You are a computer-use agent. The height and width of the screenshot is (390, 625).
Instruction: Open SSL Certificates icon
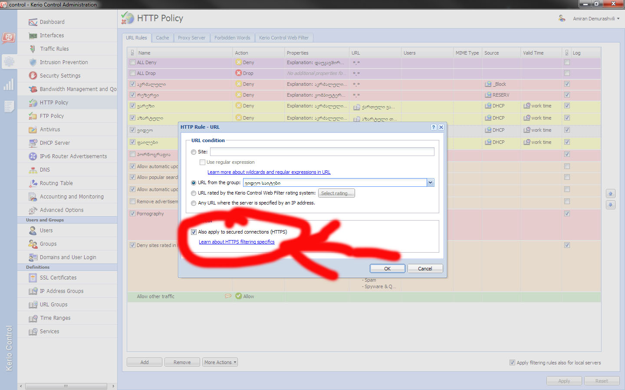pos(33,278)
